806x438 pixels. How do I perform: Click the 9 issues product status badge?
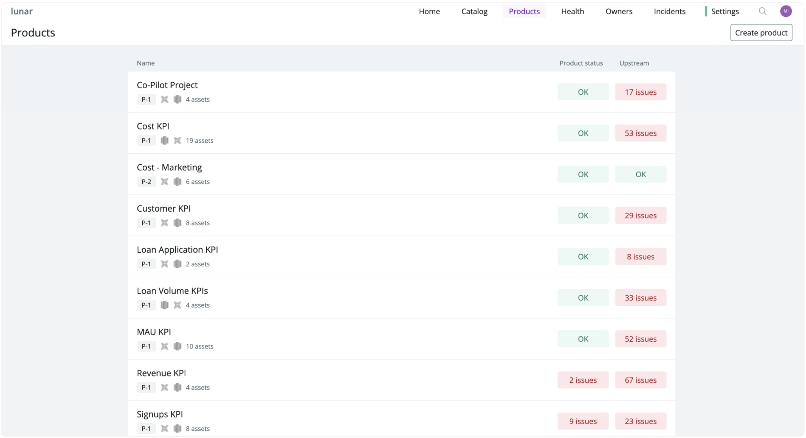tap(583, 422)
